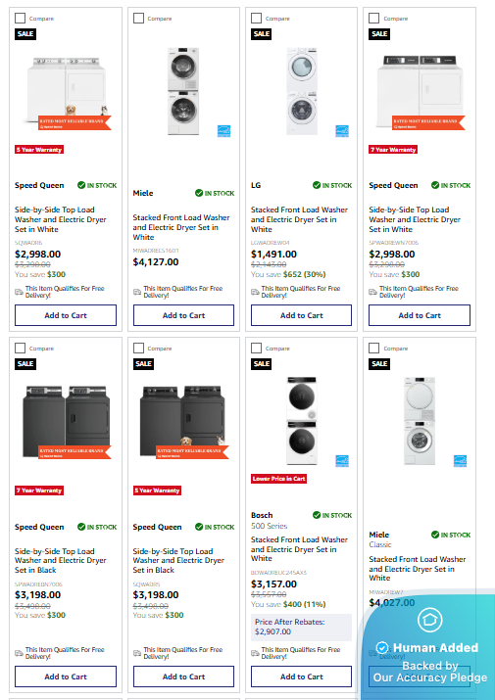The height and width of the screenshot is (700, 495).
Task: Open black Speed Queen 7 Year Warranty product image
Action: [x=67, y=421]
